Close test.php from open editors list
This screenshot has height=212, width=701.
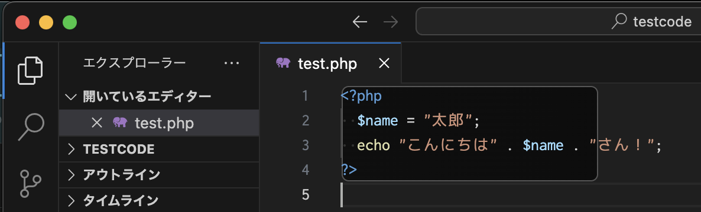coord(96,122)
